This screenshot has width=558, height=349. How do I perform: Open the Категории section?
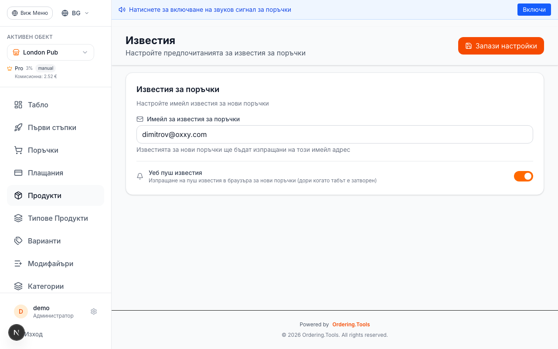point(46,286)
